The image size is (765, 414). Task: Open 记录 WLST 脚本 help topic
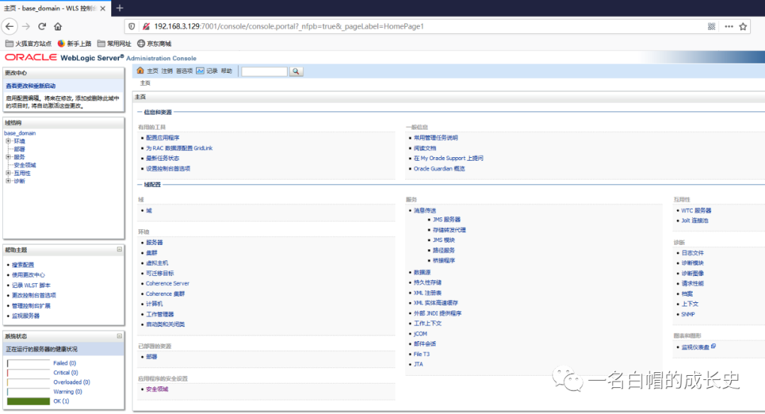tap(31, 285)
